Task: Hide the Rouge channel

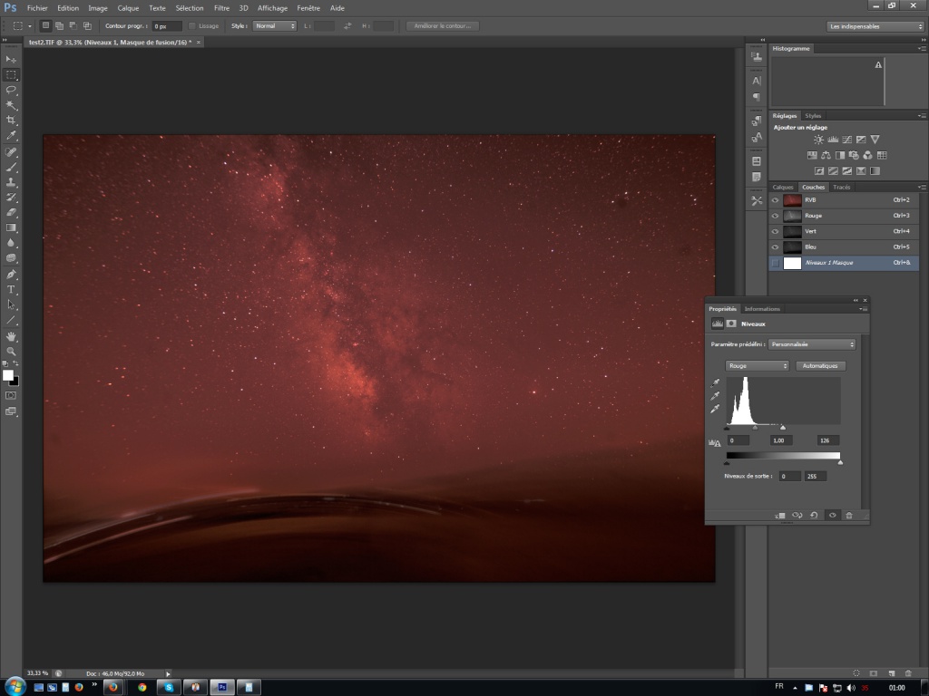Action: 775,216
